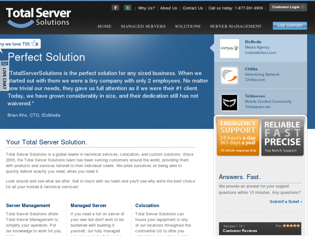Click the IDzMedia name text

click(253, 42)
